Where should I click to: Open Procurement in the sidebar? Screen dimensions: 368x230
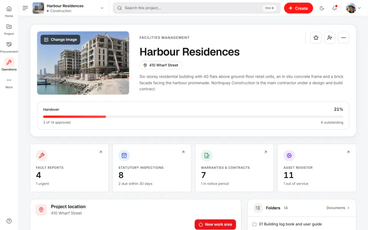[9, 47]
